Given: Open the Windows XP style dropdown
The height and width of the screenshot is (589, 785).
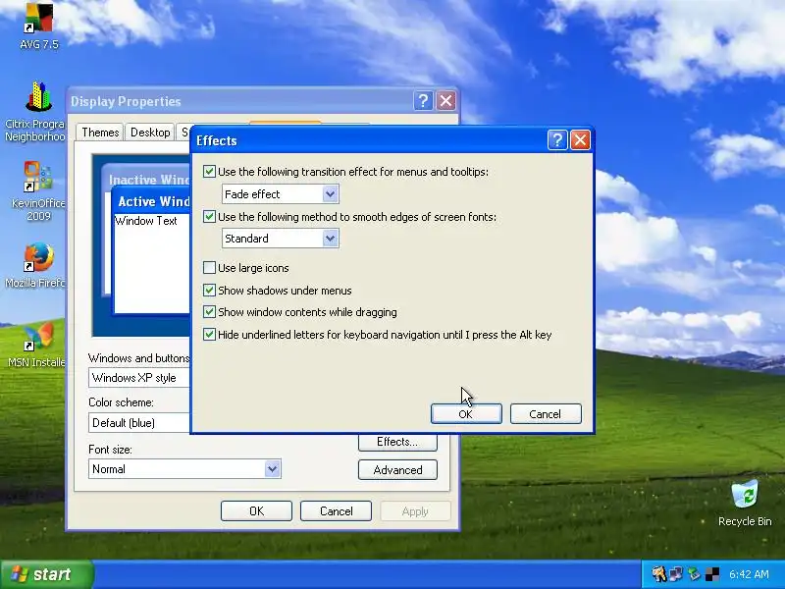Looking at the screenshot, I should [x=139, y=378].
